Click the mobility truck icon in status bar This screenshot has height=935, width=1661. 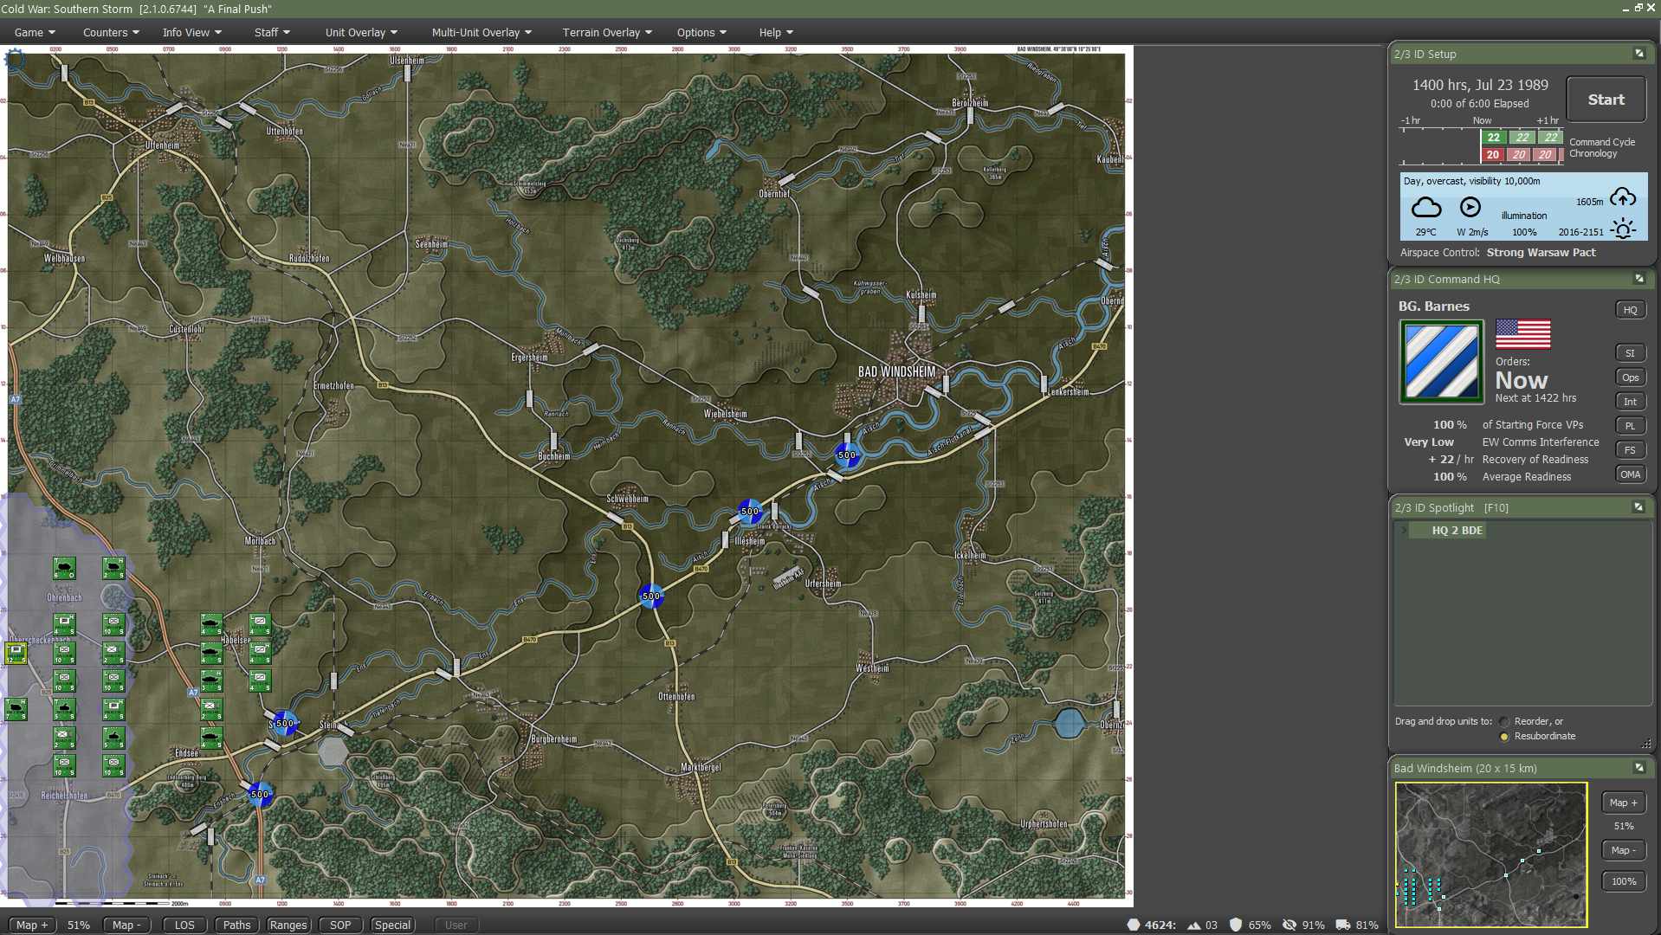pyautogui.click(x=1343, y=925)
